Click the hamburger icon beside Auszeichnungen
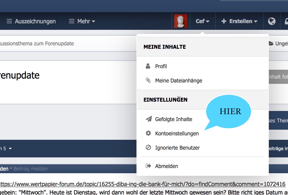 (9, 21)
